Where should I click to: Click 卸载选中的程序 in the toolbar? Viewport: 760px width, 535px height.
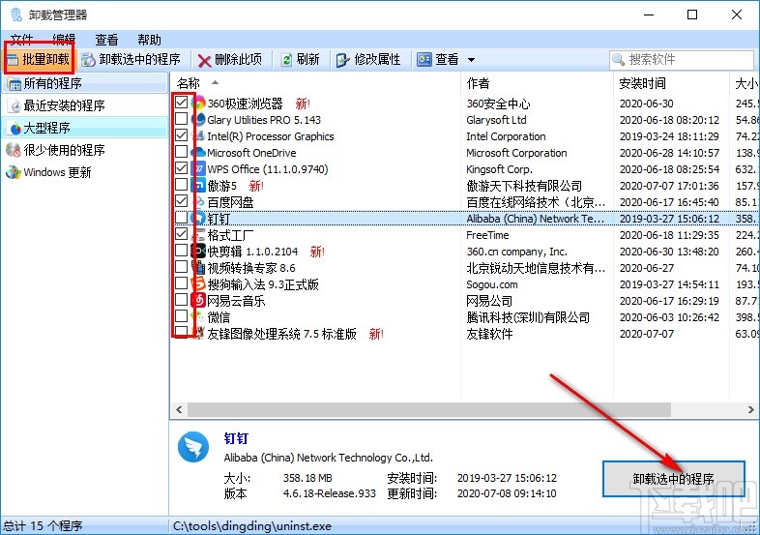pyautogui.click(x=131, y=60)
